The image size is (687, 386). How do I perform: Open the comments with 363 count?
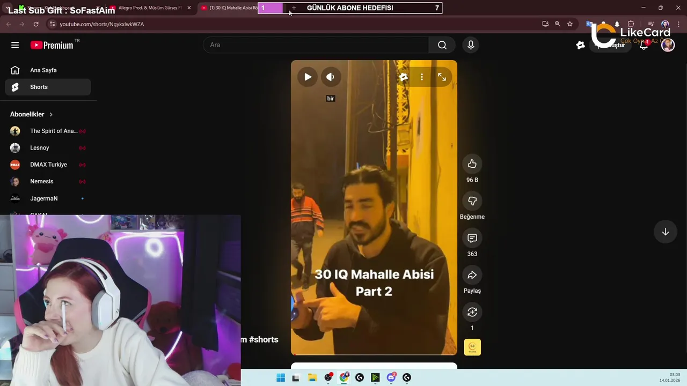click(x=472, y=238)
